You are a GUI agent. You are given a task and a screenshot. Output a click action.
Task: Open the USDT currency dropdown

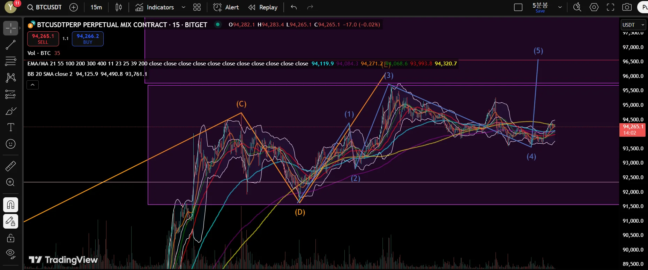coord(633,25)
